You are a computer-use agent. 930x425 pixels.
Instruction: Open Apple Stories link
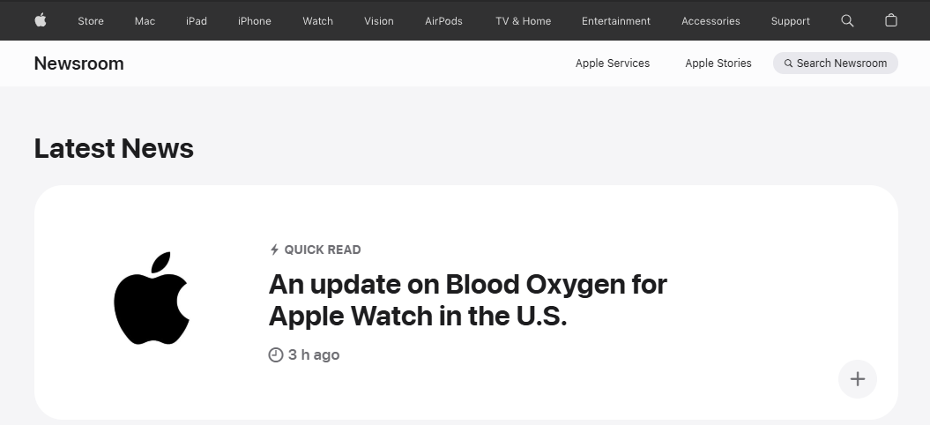718,63
